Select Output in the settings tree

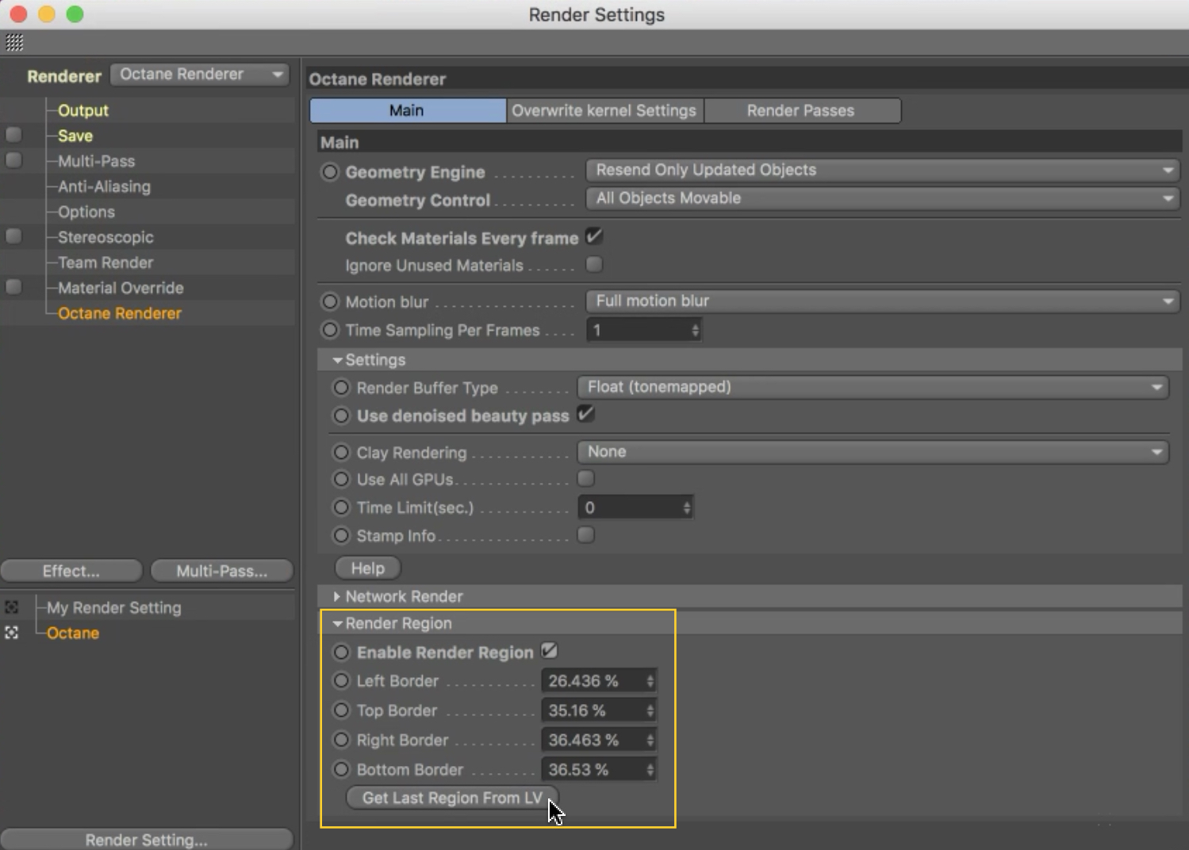click(83, 110)
